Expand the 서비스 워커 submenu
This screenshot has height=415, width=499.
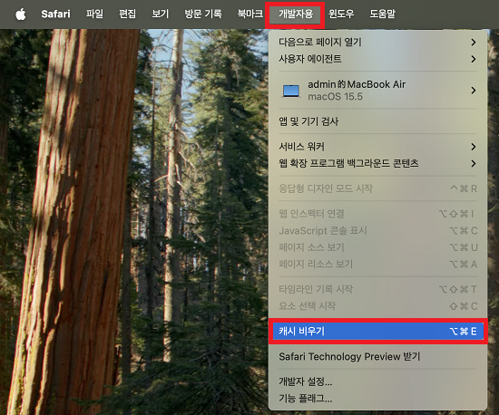click(x=377, y=147)
